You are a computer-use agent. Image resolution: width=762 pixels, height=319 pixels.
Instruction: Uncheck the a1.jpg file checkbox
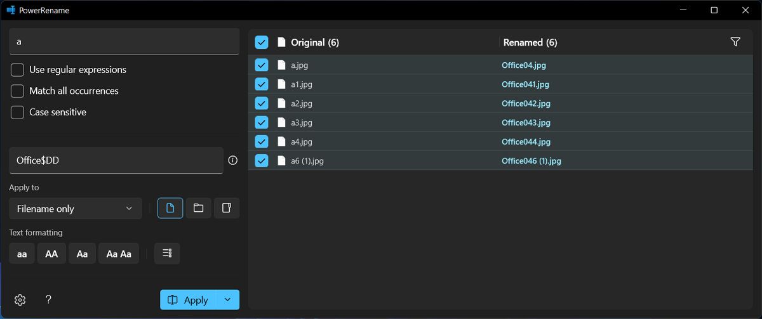pos(261,84)
